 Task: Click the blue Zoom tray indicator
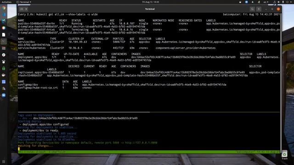(246, 2)
